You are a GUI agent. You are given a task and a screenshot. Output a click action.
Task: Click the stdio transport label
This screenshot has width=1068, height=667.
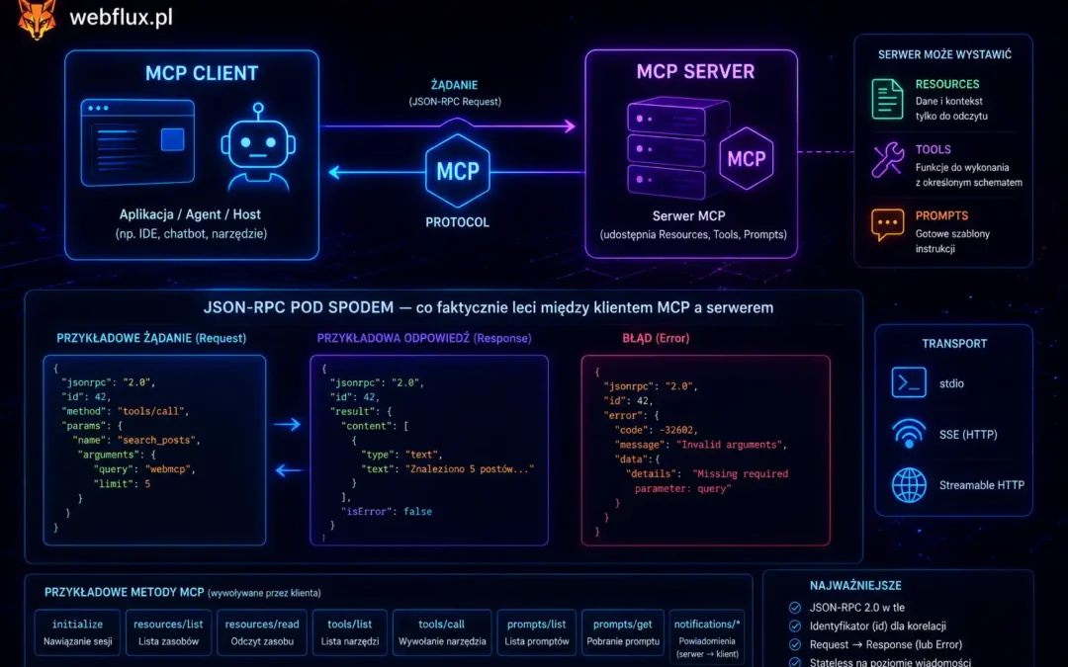(951, 383)
